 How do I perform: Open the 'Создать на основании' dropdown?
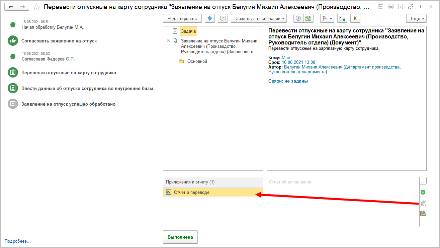click(x=259, y=18)
